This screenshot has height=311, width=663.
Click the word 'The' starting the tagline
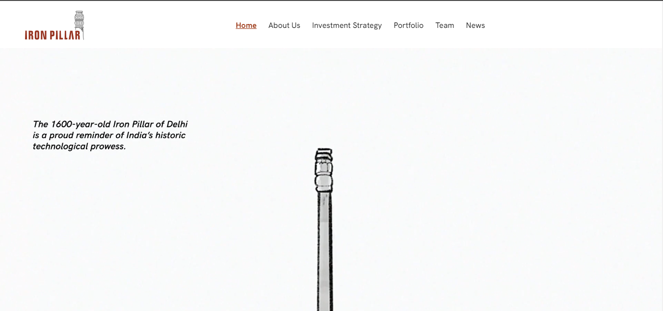[x=41, y=124]
